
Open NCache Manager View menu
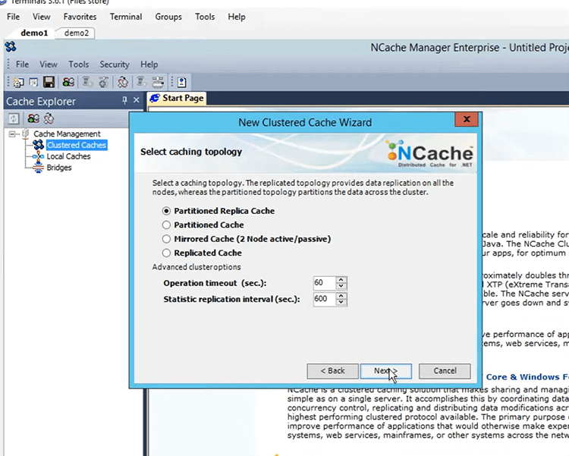tap(49, 64)
